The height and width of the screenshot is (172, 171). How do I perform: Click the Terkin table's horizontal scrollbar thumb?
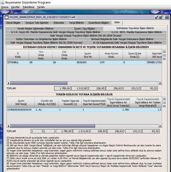pyautogui.click(x=53, y=126)
